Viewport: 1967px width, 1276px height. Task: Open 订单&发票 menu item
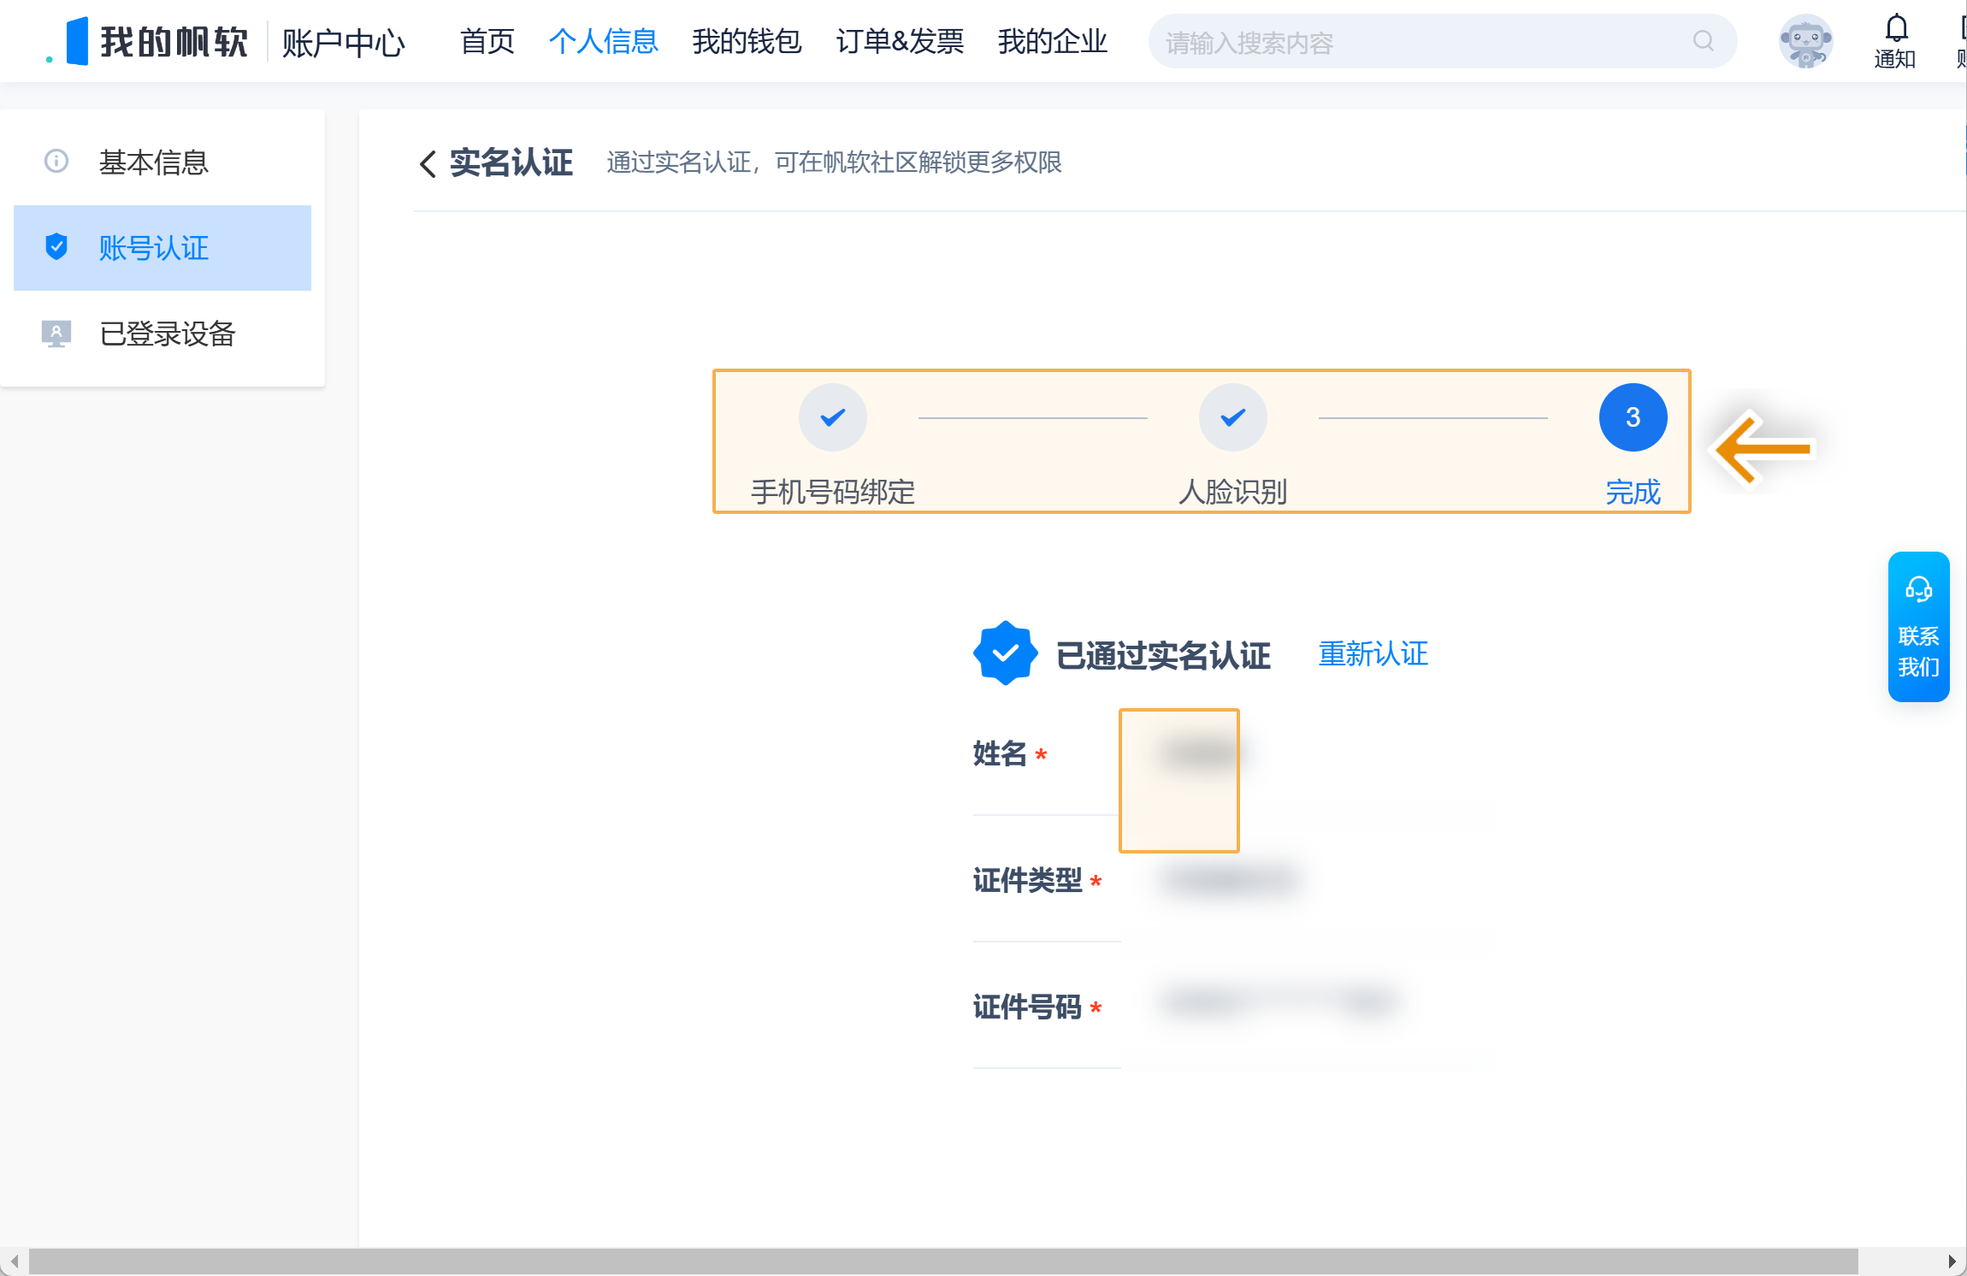[x=900, y=41]
